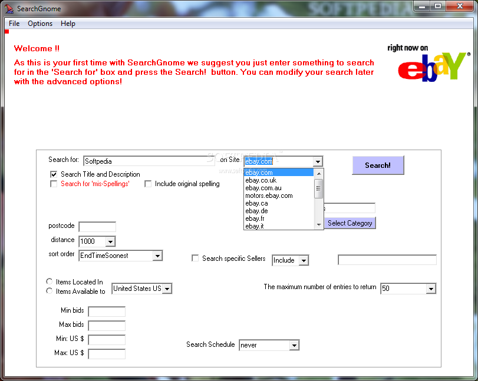The image size is (478, 381).
Task: Click the site list scrollbar thumb
Action: coord(318,188)
